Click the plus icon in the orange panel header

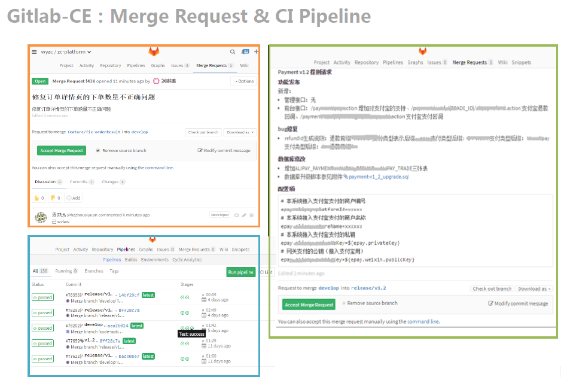point(256,51)
